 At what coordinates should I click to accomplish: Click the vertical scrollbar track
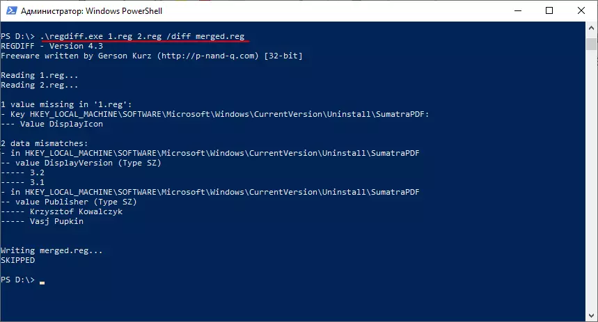click(591, 174)
